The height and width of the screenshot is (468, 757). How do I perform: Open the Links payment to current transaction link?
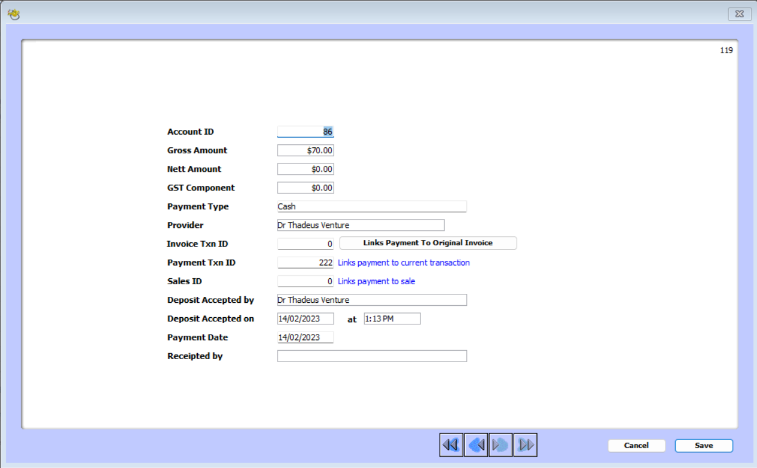[403, 262]
